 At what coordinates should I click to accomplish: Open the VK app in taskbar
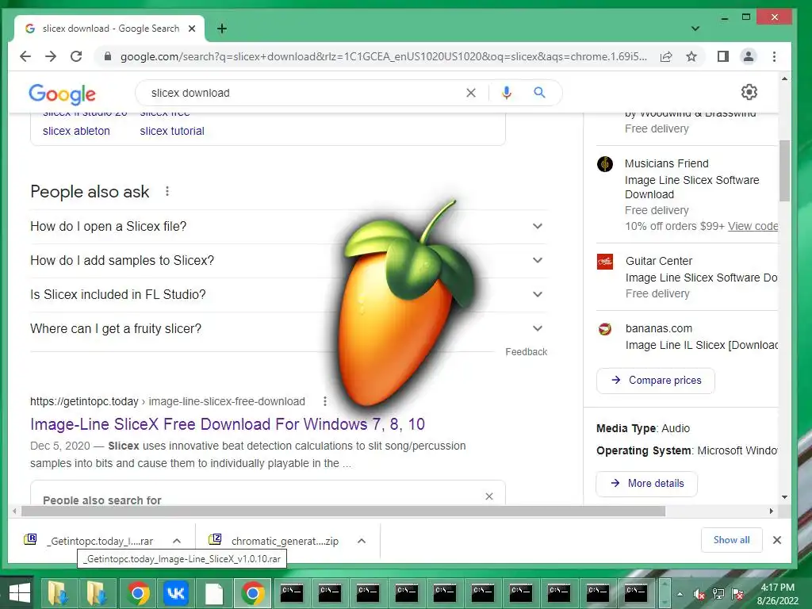click(x=175, y=593)
